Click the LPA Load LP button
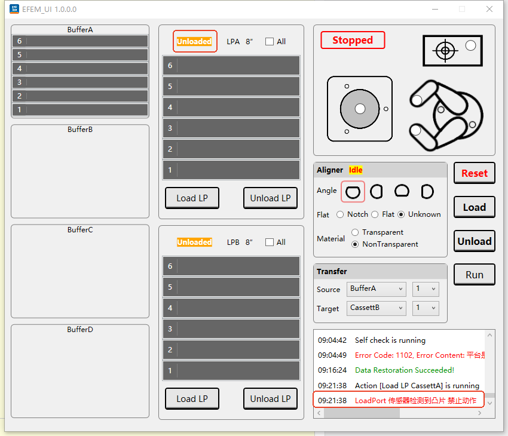 pyautogui.click(x=192, y=198)
